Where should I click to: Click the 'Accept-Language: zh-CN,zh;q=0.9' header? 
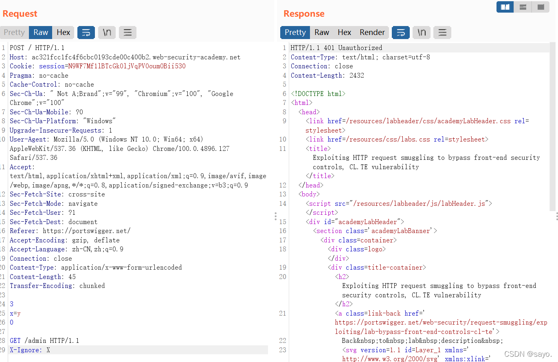coord(66,249)
